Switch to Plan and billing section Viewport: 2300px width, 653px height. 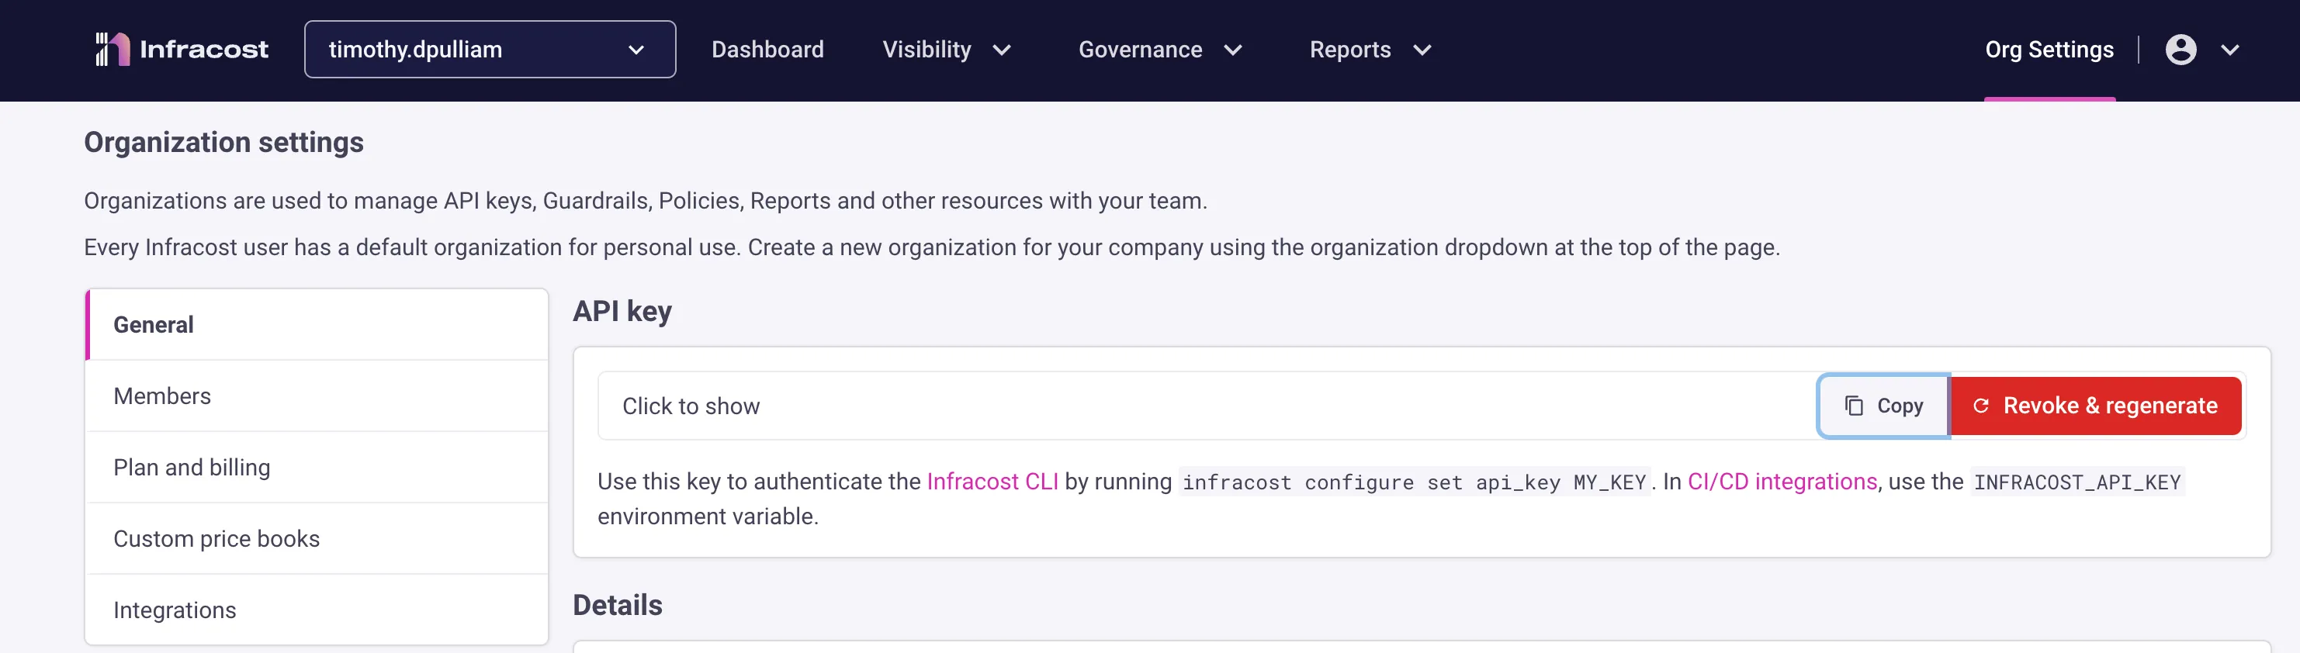pos(192,468)
